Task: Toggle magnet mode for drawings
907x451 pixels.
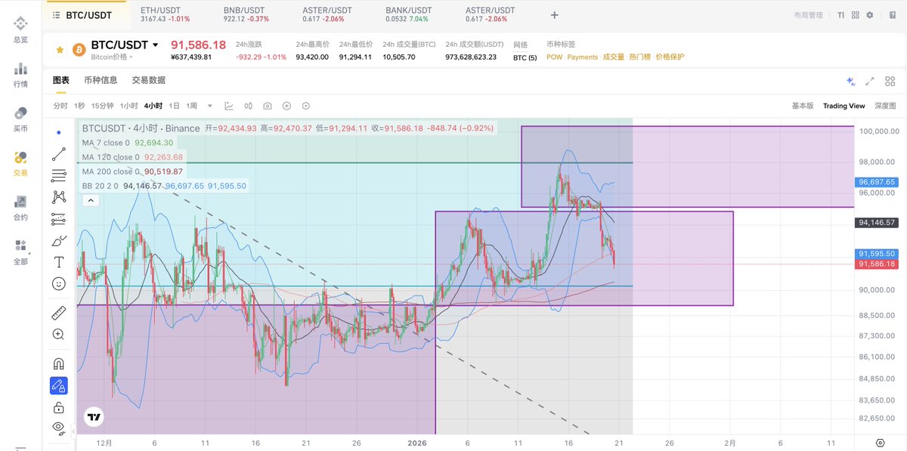Action: pyautogui.click(x=59, y=363)
